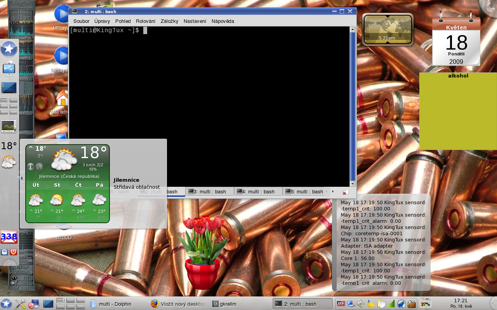Click show desktop icon on bottom panel

click(48, 304)
